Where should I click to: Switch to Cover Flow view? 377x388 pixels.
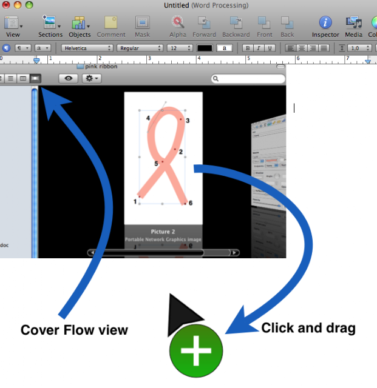click(x=35, y=78)
